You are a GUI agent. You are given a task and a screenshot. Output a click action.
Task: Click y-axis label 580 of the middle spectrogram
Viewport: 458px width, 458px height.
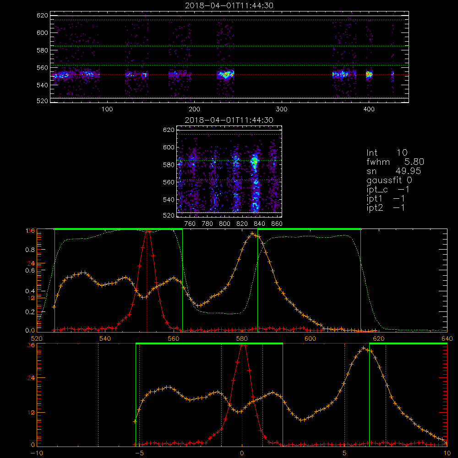(x=169, y=165)
